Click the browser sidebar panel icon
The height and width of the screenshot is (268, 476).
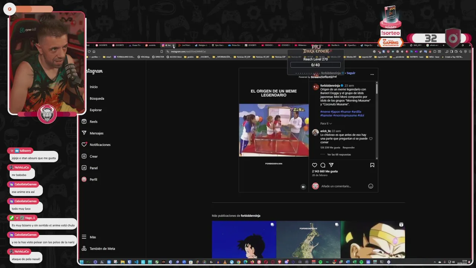point(451,51)
